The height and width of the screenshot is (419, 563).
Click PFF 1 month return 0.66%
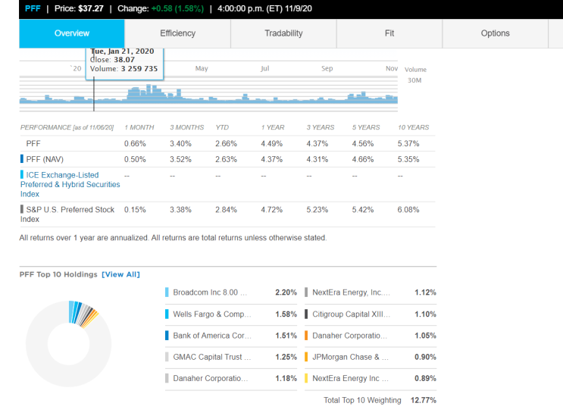click(135, 144)
